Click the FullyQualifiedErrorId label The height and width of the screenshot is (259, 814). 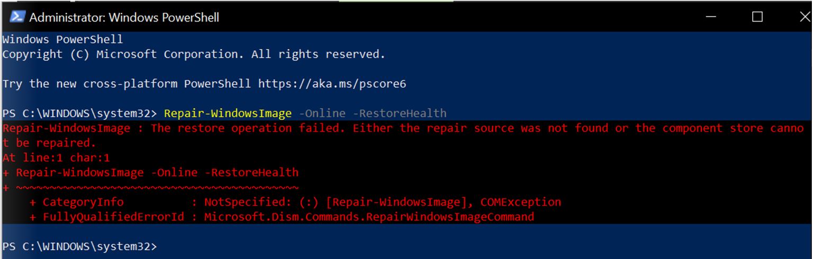tap(113, 217)
